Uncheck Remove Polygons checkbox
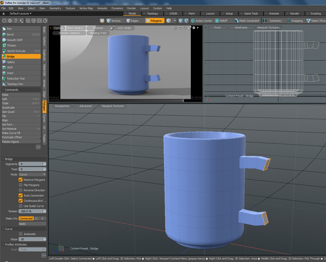Viewport: 326px width, 262px height. pos(21,180)
